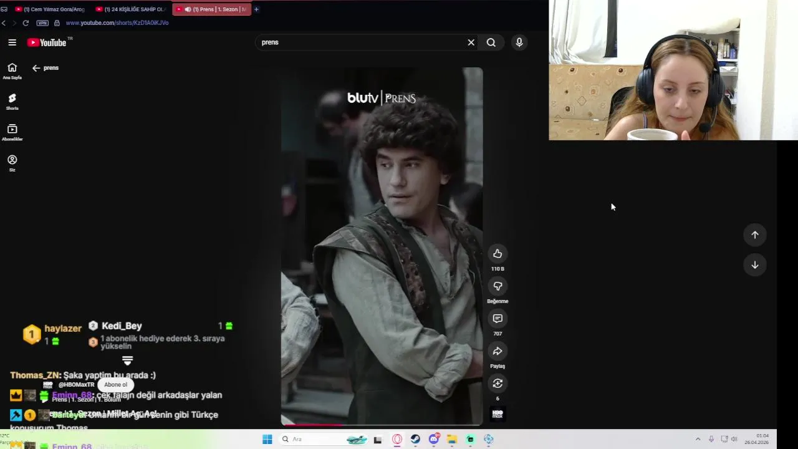798x449 pixels.
Task: Subscribe with Abone ol button
Action: point(115,385)
